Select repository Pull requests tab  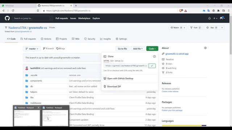coord(28,39)
